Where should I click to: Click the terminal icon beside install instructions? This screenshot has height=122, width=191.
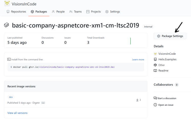click(9, 59)
